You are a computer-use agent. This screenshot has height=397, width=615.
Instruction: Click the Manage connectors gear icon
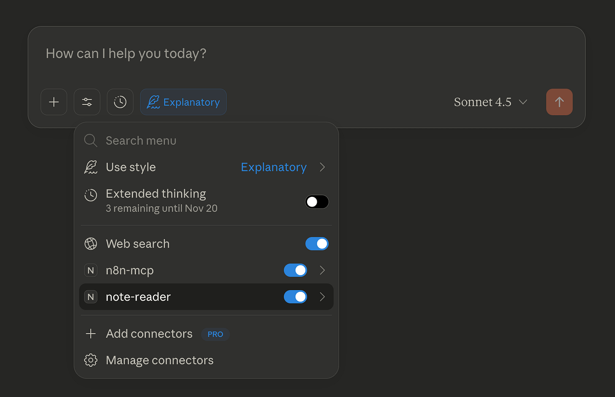tap(90, 360)
